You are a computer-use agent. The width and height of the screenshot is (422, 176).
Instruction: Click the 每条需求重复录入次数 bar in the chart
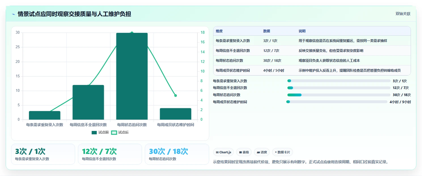point(44,115)
